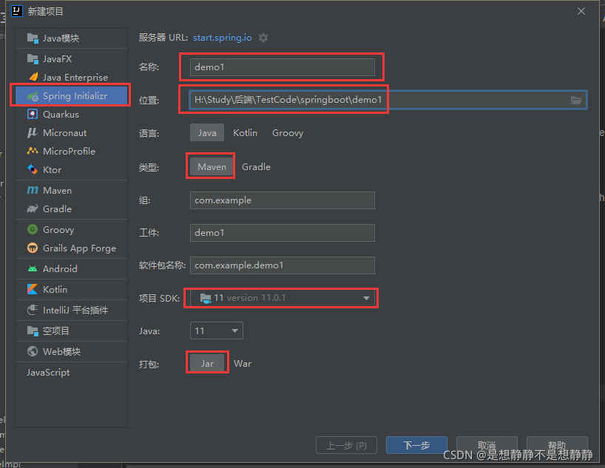Screen dimensions: 605x468
Task: Select Jar packaging
Action: tap(207, 364)
